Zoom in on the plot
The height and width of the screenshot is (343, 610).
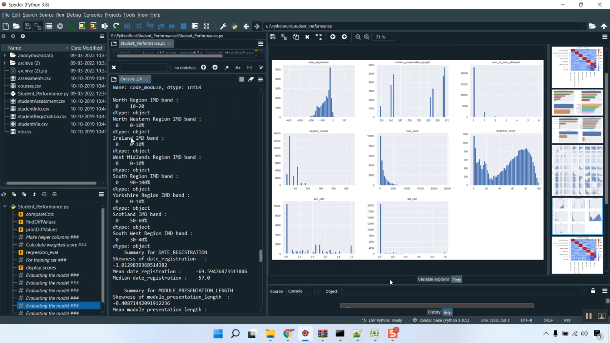(x=367, y=37)
